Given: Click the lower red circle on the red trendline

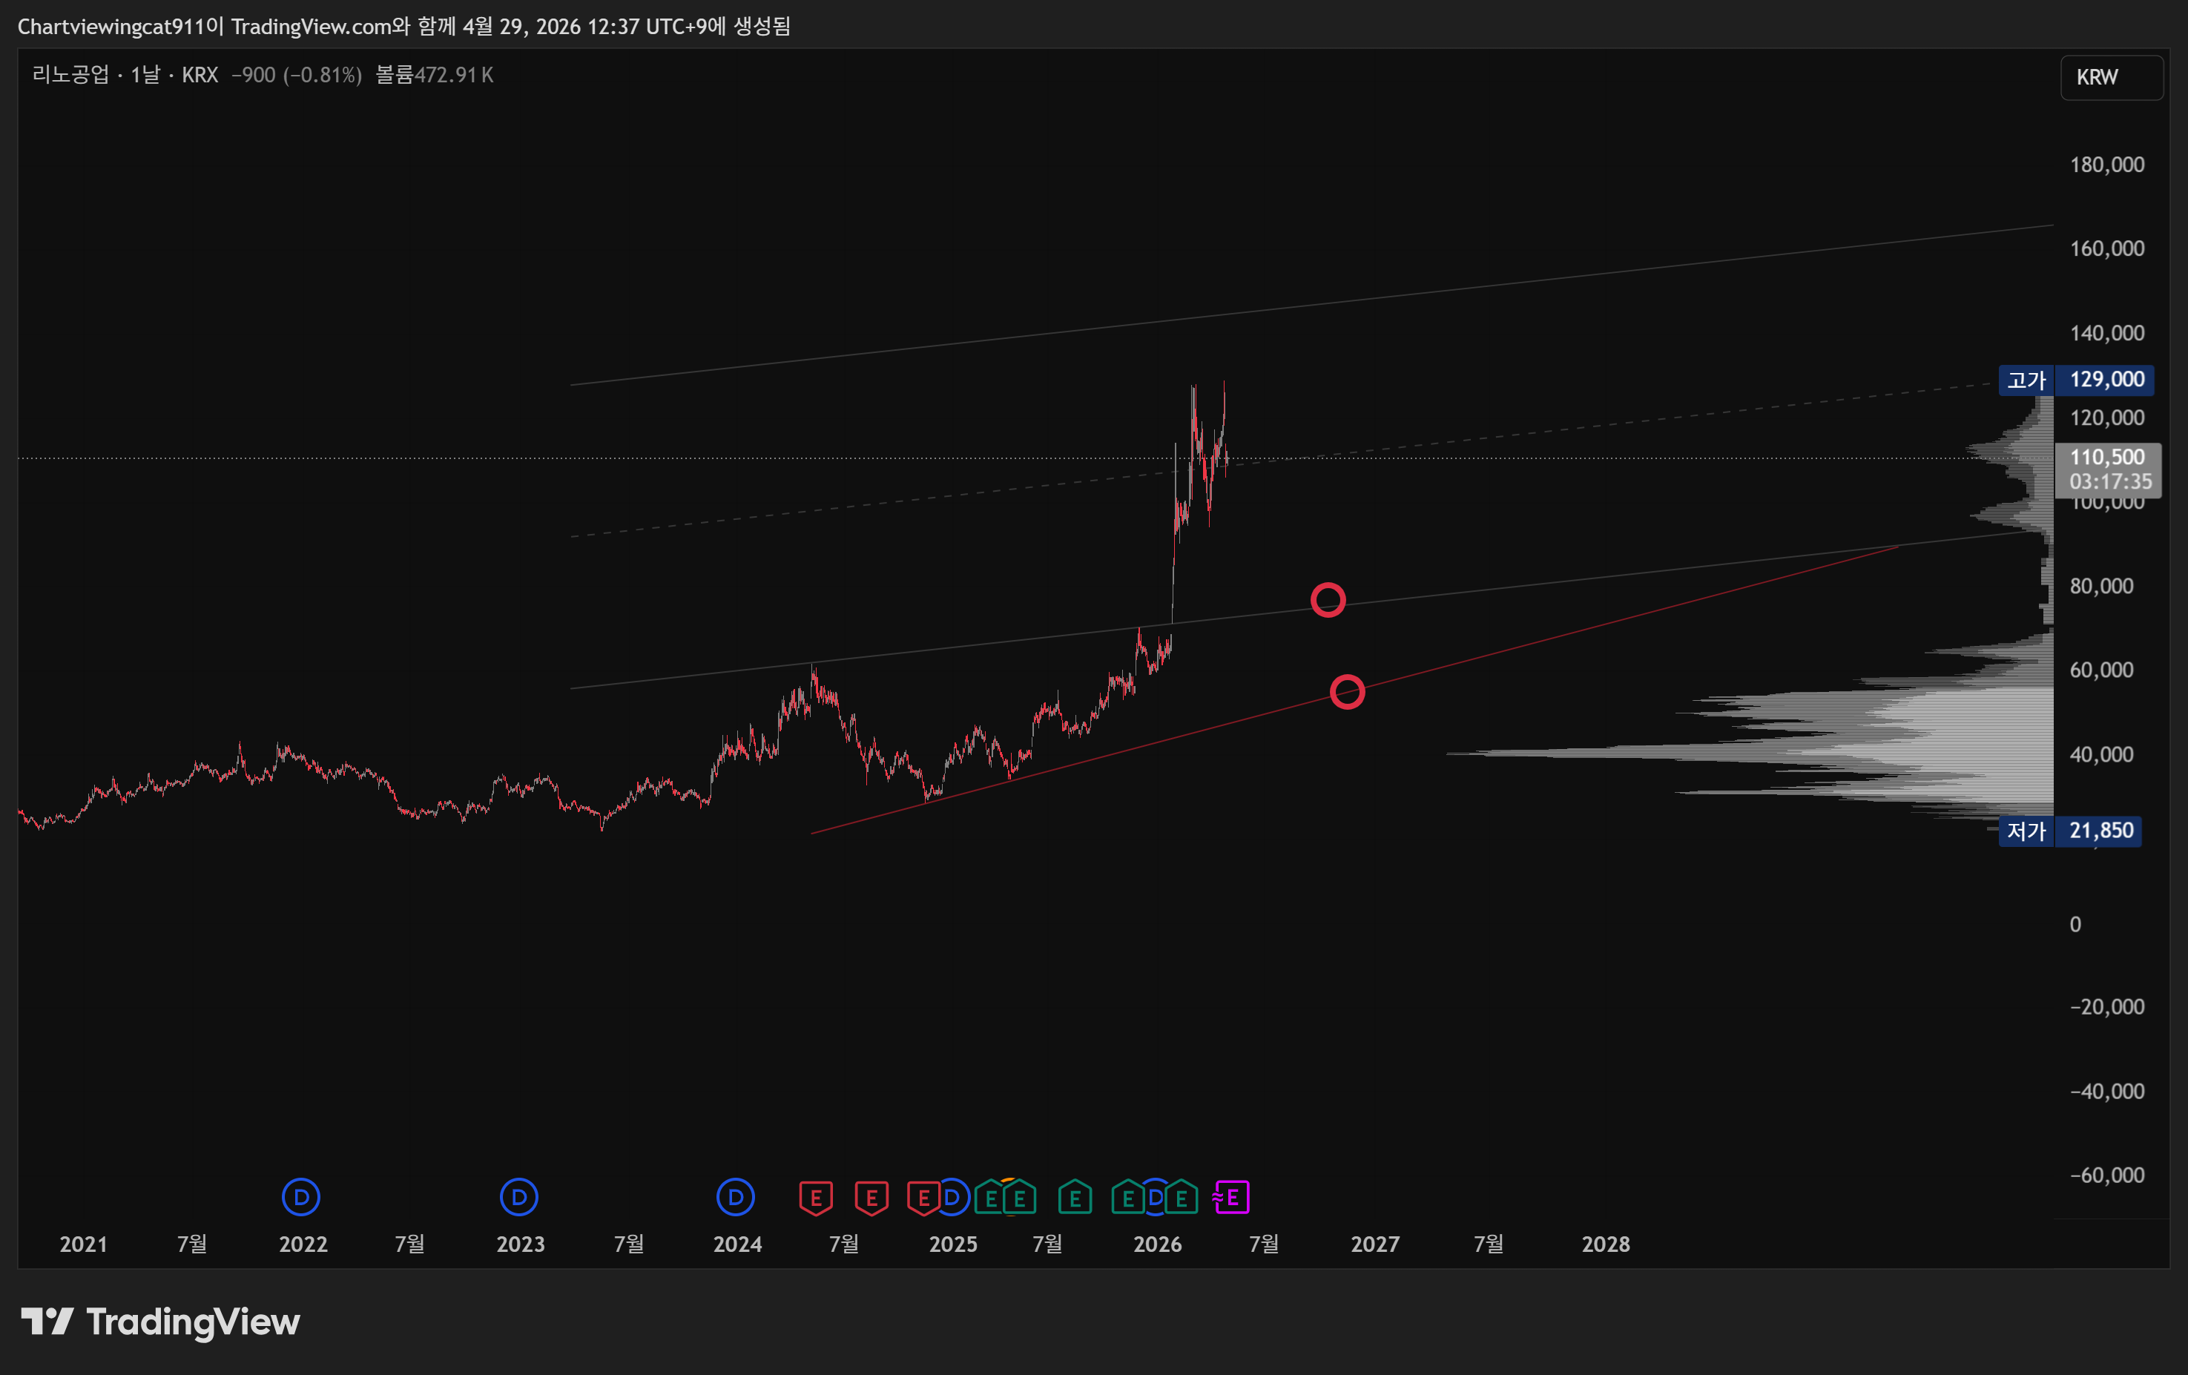Looking at the screenshot, I should tap(1347, 693).
